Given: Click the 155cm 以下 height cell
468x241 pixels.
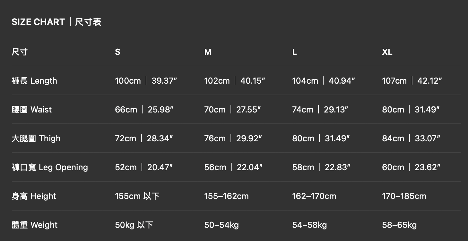Looking at the screenshot, I should (x=137, y=196).
